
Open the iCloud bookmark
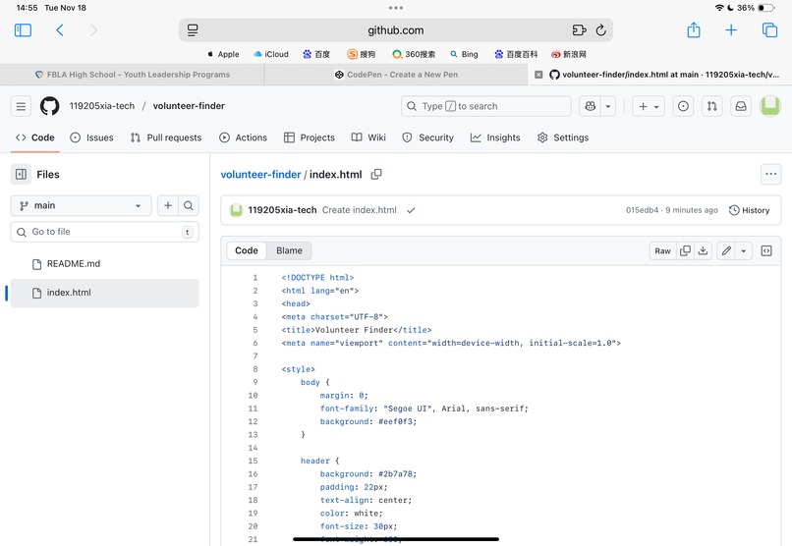coord(271,54)
